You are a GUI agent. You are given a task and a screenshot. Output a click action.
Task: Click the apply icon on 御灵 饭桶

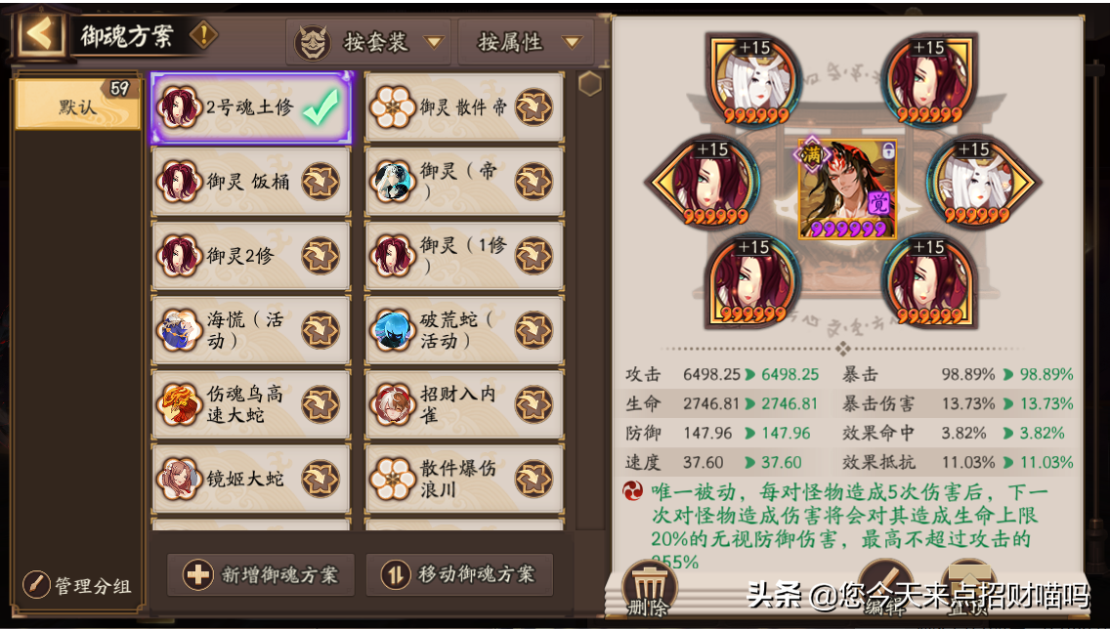click(x=320, y=182)
